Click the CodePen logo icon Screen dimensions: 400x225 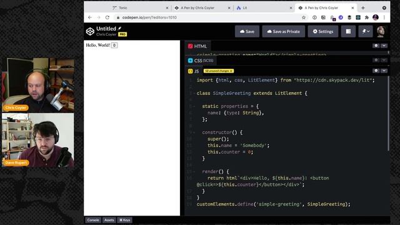click(x=90, y=31)
